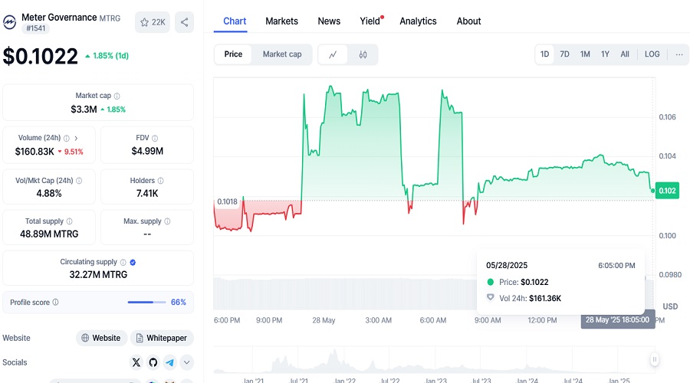This screenshot has height=383, width=690.
Task: Click the timeline range handle on the overview
Action: [x=655, y=360]
